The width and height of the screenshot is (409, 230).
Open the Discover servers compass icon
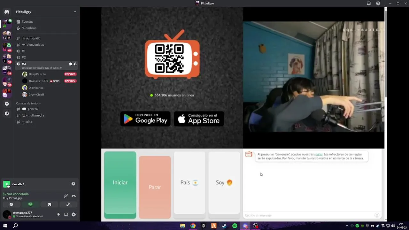click(7, 113)
